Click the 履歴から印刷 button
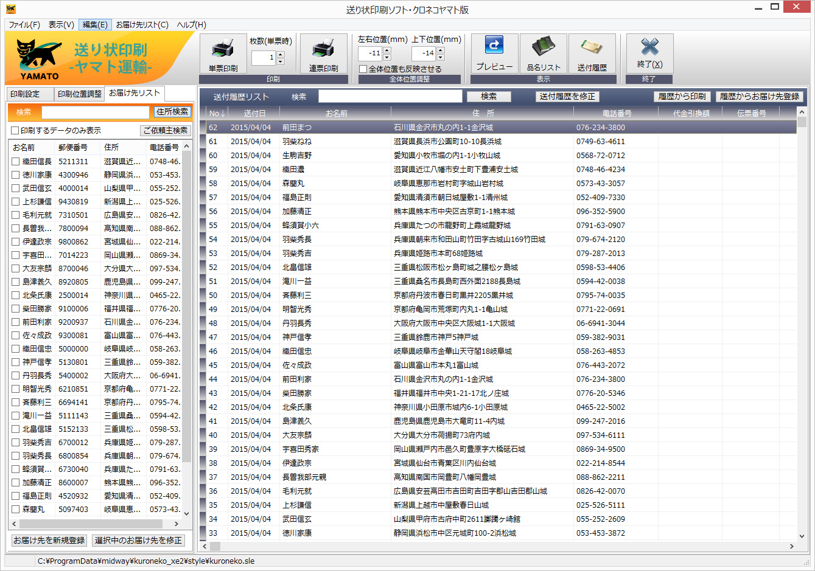 pyautogui.click(x=682, y=97)
